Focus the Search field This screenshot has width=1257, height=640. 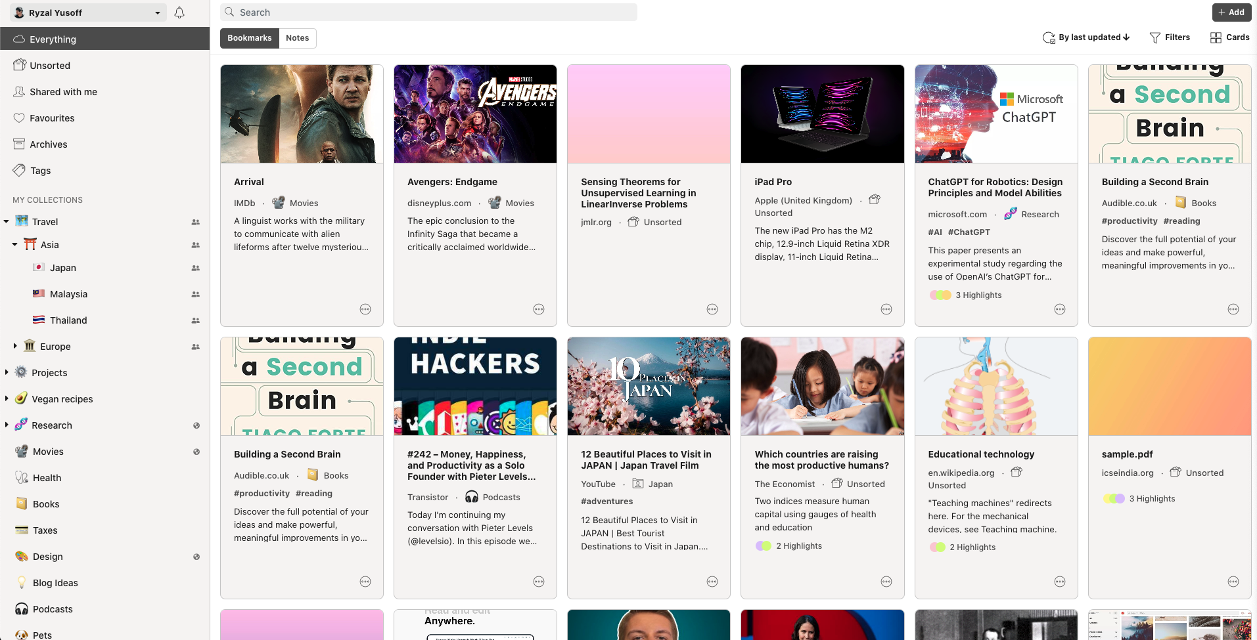pos(428,12)
